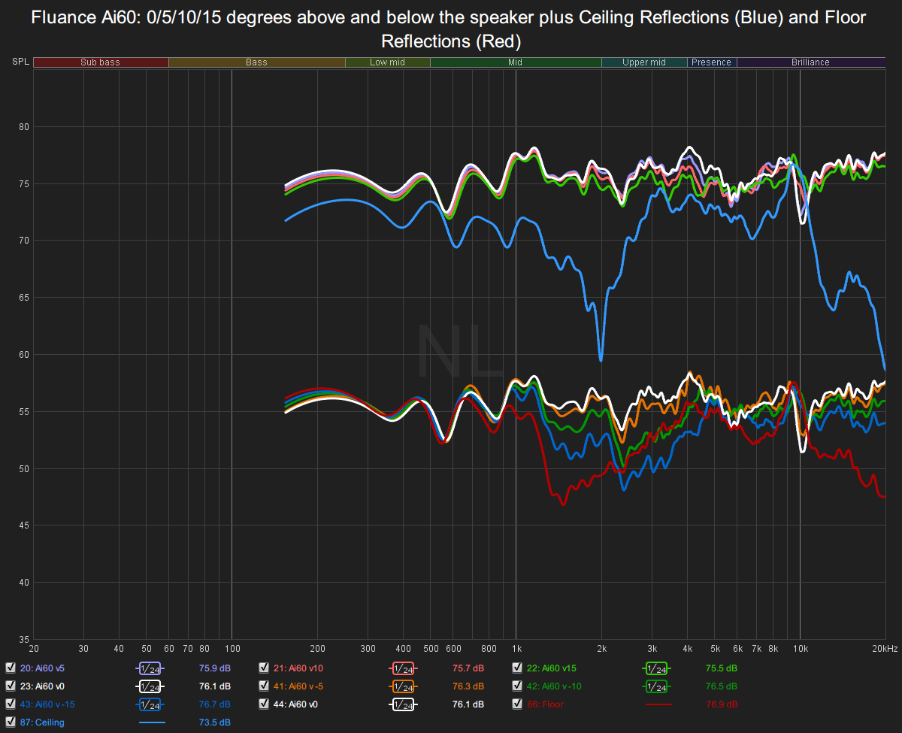902x733 pixels.
Task: Click the 10k label on the frequency axis
Action: pos(801,648)
